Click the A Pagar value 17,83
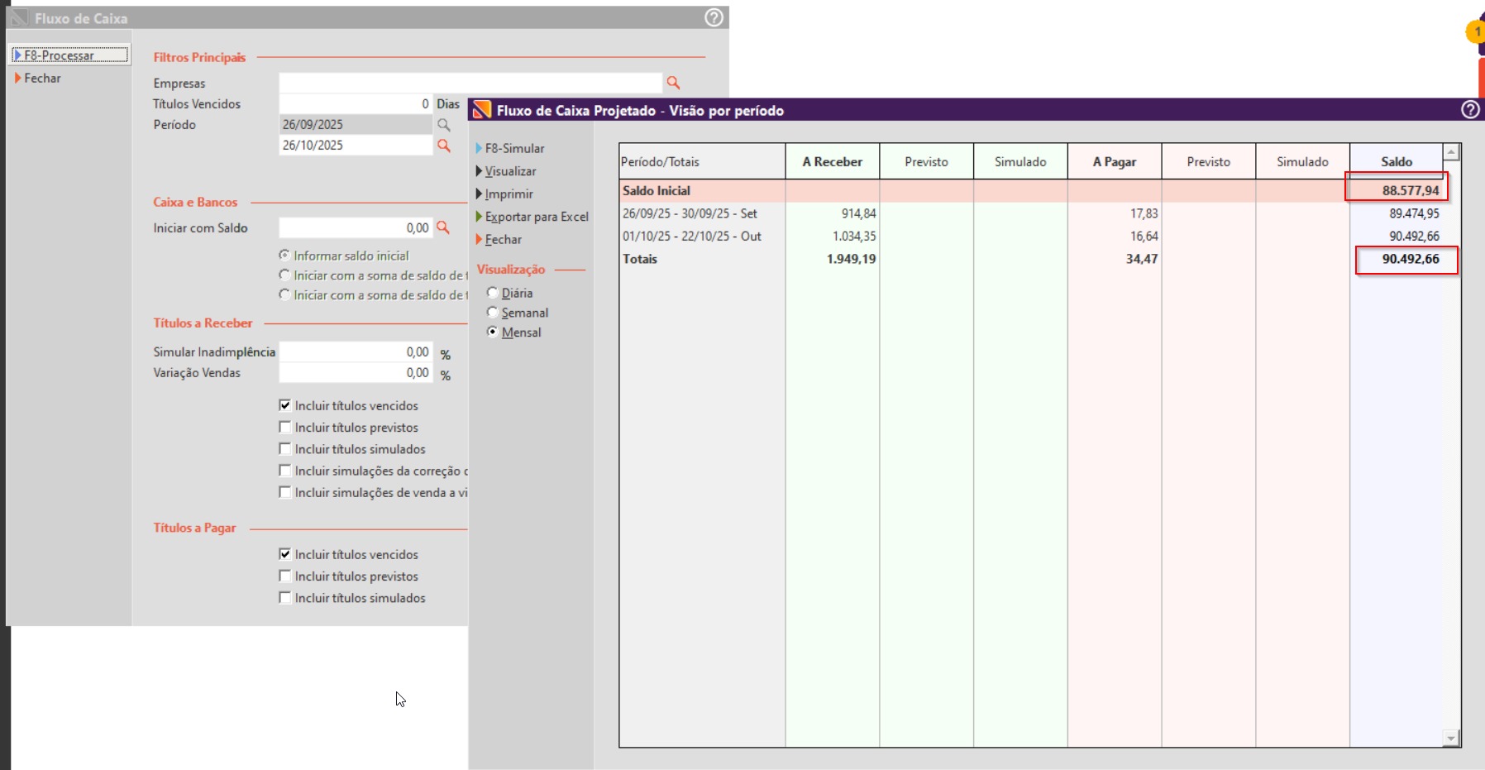Viewport: 1485px width, 770px height. click(1144, 213)
